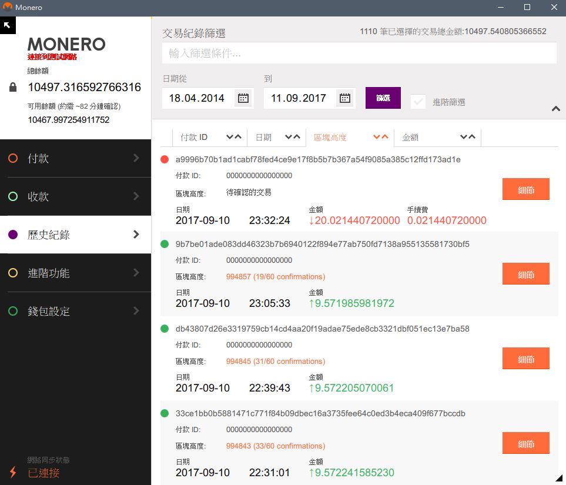Click the green status dot of transaction 9b7be01a
The height and width of the screenshot is (485, 566).
165,244
